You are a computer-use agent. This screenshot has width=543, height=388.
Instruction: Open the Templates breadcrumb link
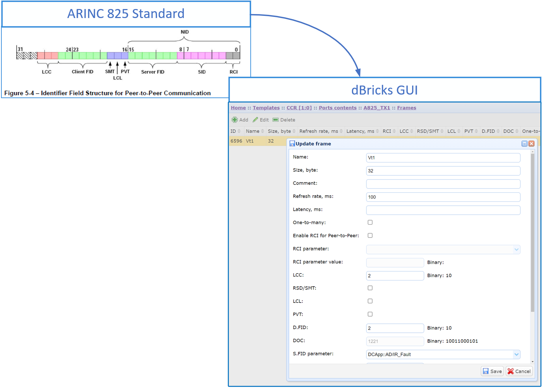click(266, 108)
